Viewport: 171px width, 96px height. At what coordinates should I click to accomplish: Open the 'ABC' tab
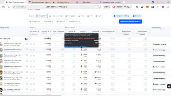tap(90, 16)
